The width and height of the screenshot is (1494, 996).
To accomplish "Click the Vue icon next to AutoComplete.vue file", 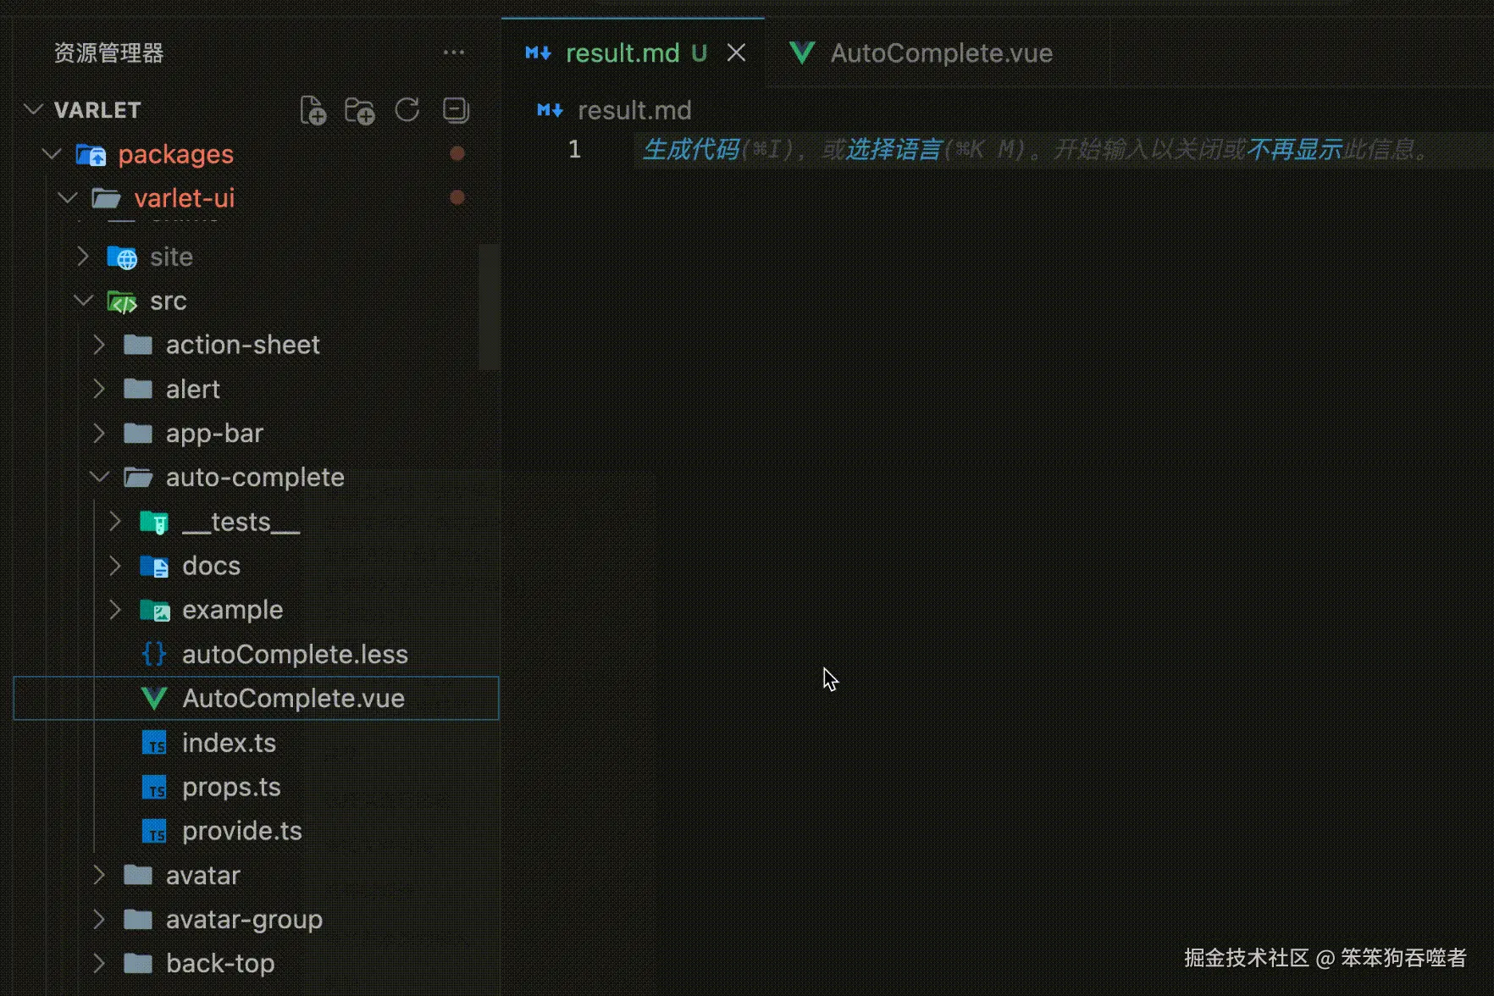I will tap(154, 698).
